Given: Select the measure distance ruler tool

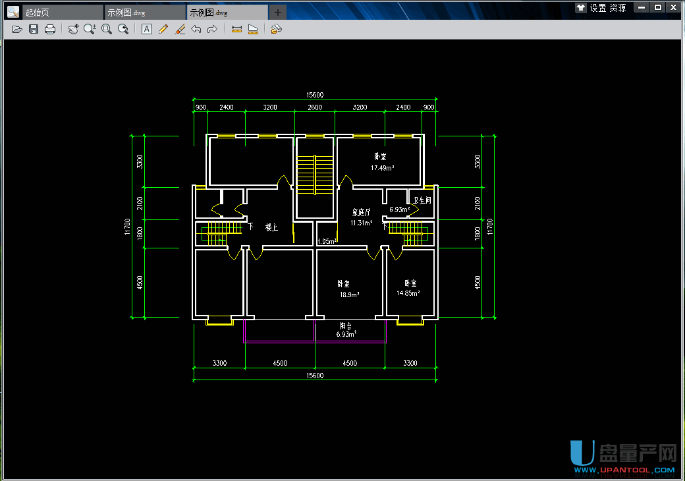Looking at the screenshot, I should 236,29.
